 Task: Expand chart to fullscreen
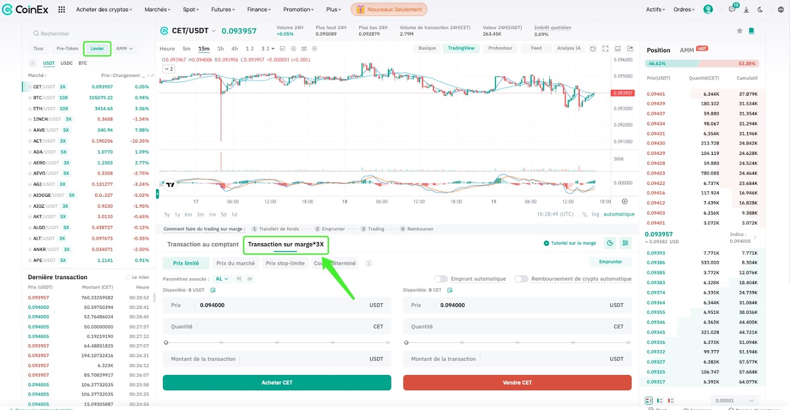(605, 48)
